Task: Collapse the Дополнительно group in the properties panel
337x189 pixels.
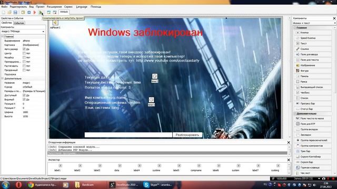Action: [3, 78]
